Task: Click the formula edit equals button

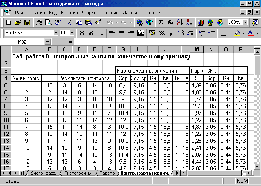Action: point(71,42)
